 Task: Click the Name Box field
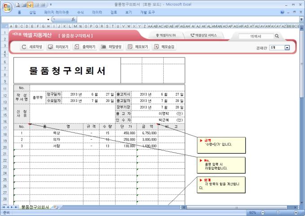tap(24, 19)
